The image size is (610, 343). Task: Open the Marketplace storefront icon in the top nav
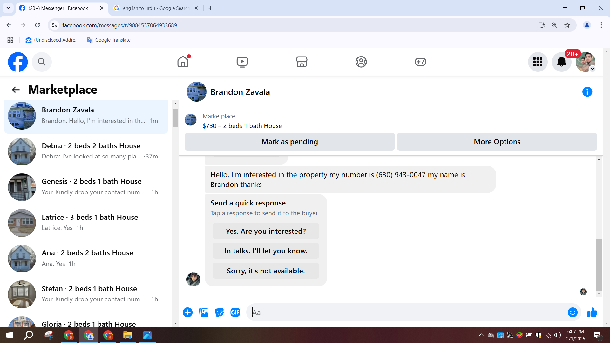[302, 62]
